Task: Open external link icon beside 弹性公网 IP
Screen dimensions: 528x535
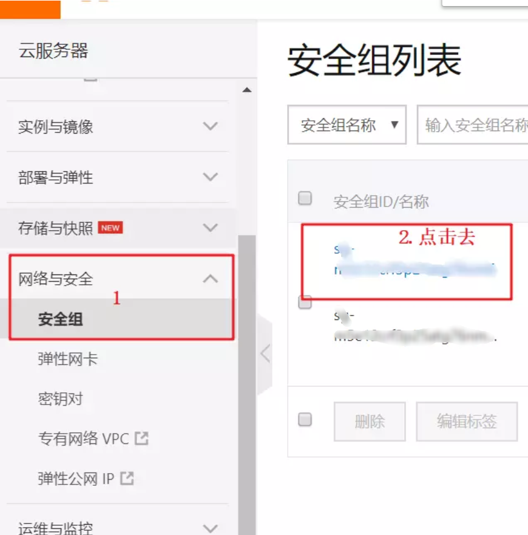Action: [127, 479]
